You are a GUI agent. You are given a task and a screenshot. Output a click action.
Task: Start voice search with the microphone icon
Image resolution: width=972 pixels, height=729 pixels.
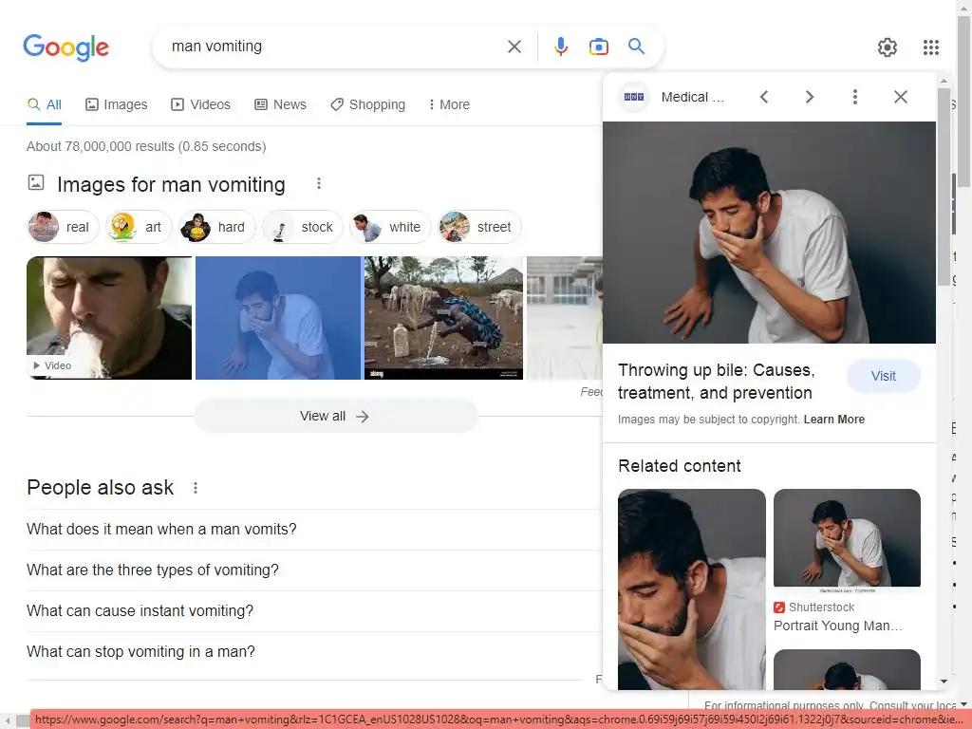coord(560,47)
